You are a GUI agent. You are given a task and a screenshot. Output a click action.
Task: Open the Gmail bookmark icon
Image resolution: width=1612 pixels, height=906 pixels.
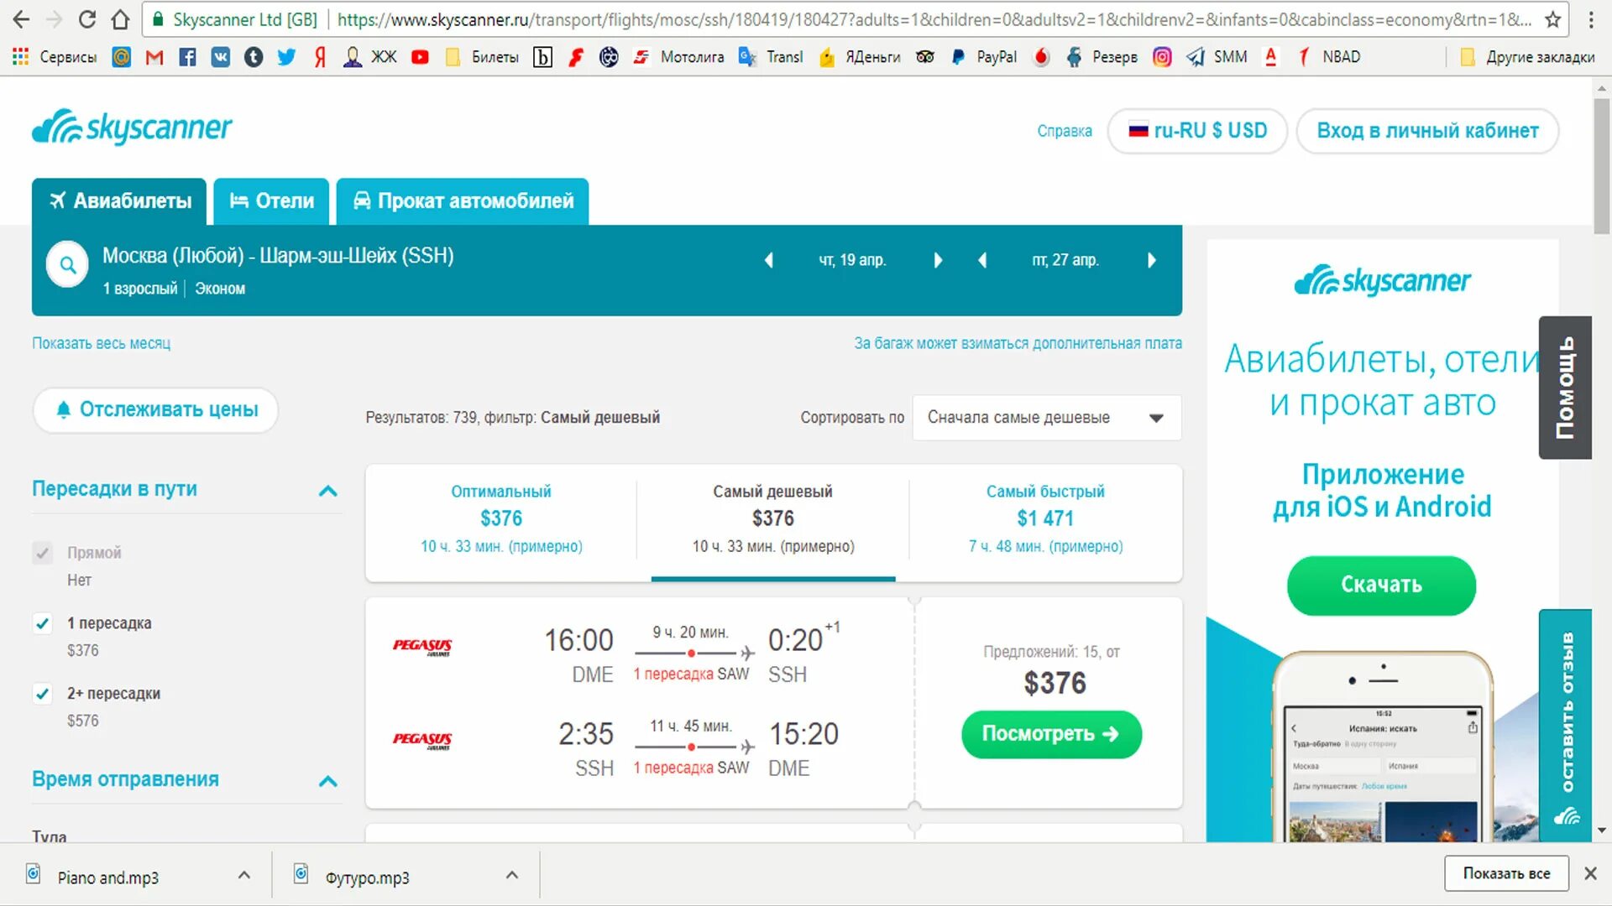pyautogui.click(x=154, y=57)
